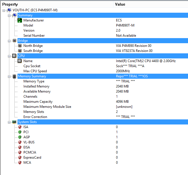
Task: Click the red shield icon beside ExpressCard
Action: pyautogui.click(x=20, y=158)
